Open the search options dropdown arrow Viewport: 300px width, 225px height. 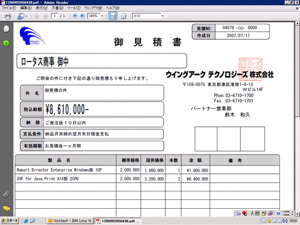[163, 16]
